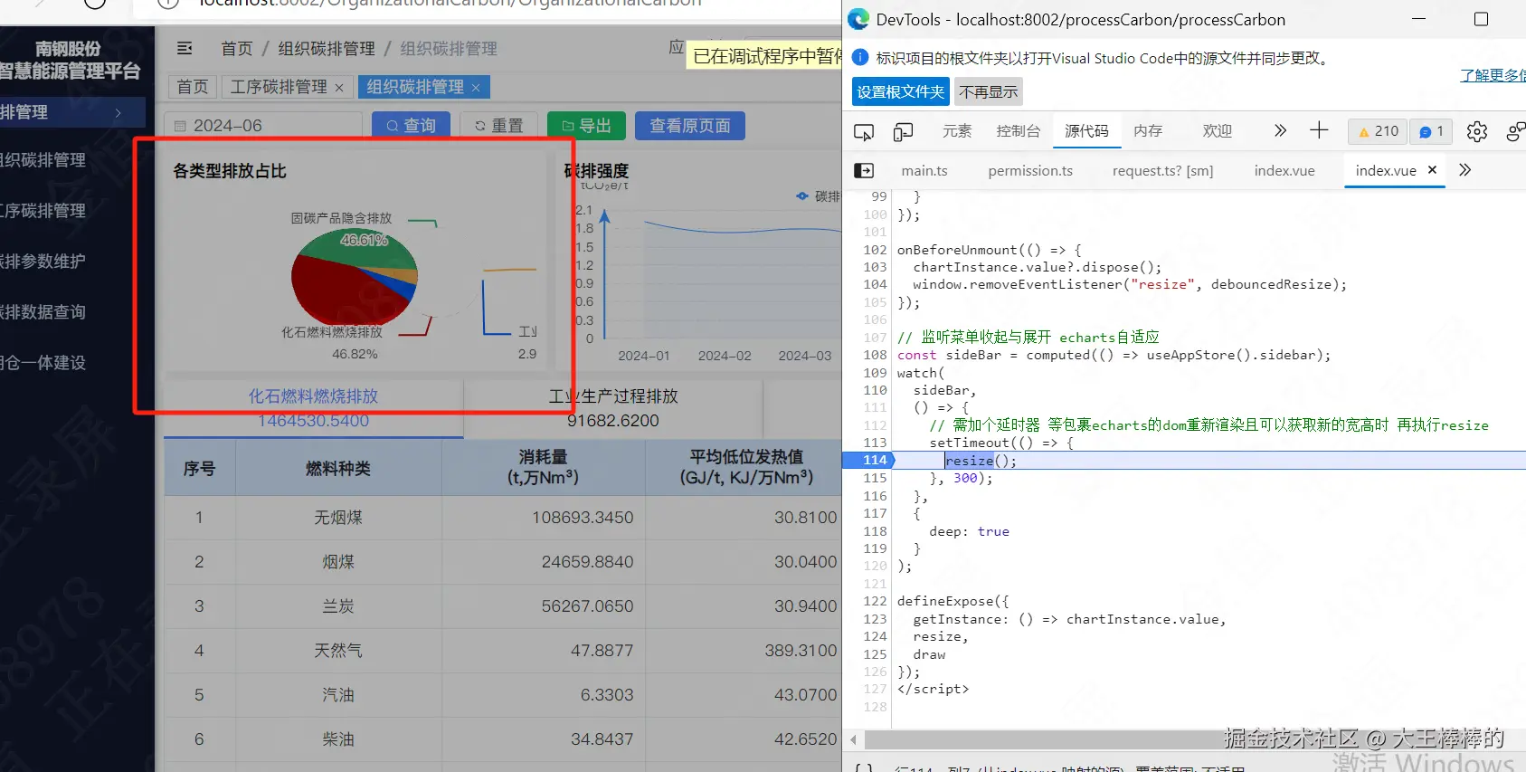This screenshot has width=1526, height=772.
Task: Select the 化石燃料燃烧排放 data tab
Action: (313, 408)
